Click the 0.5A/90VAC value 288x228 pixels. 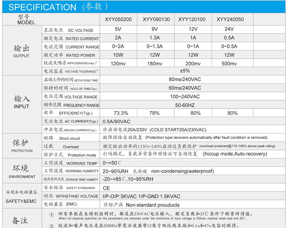pos(116,122)
